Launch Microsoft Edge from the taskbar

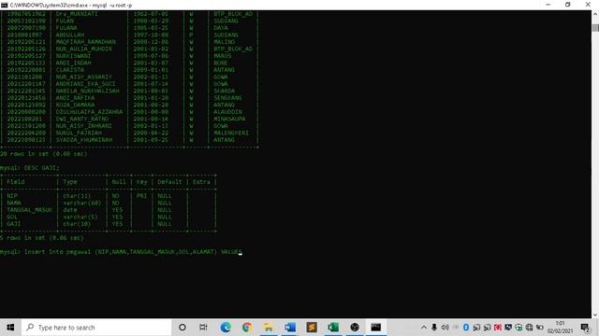click(226, 328)
